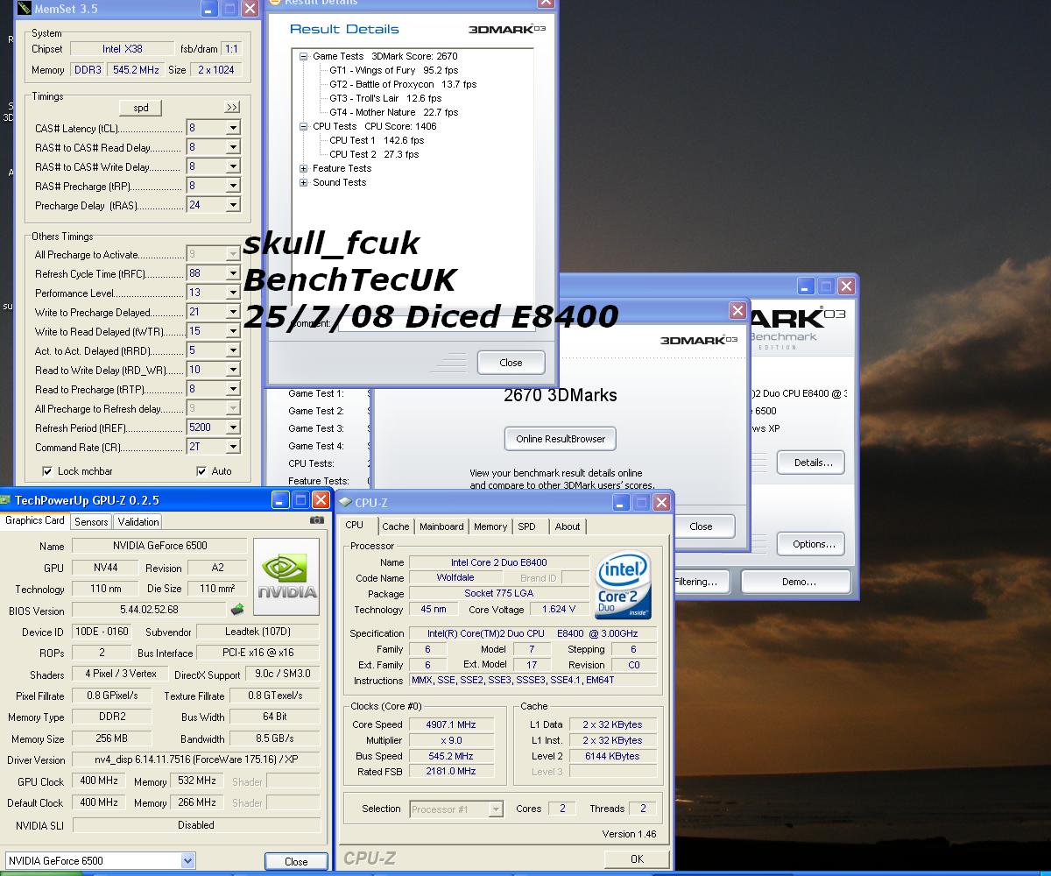Screen dimensions: 1051x876
Task: Click the BIOS Version field in GPU-Z
Action: point(149,610)
